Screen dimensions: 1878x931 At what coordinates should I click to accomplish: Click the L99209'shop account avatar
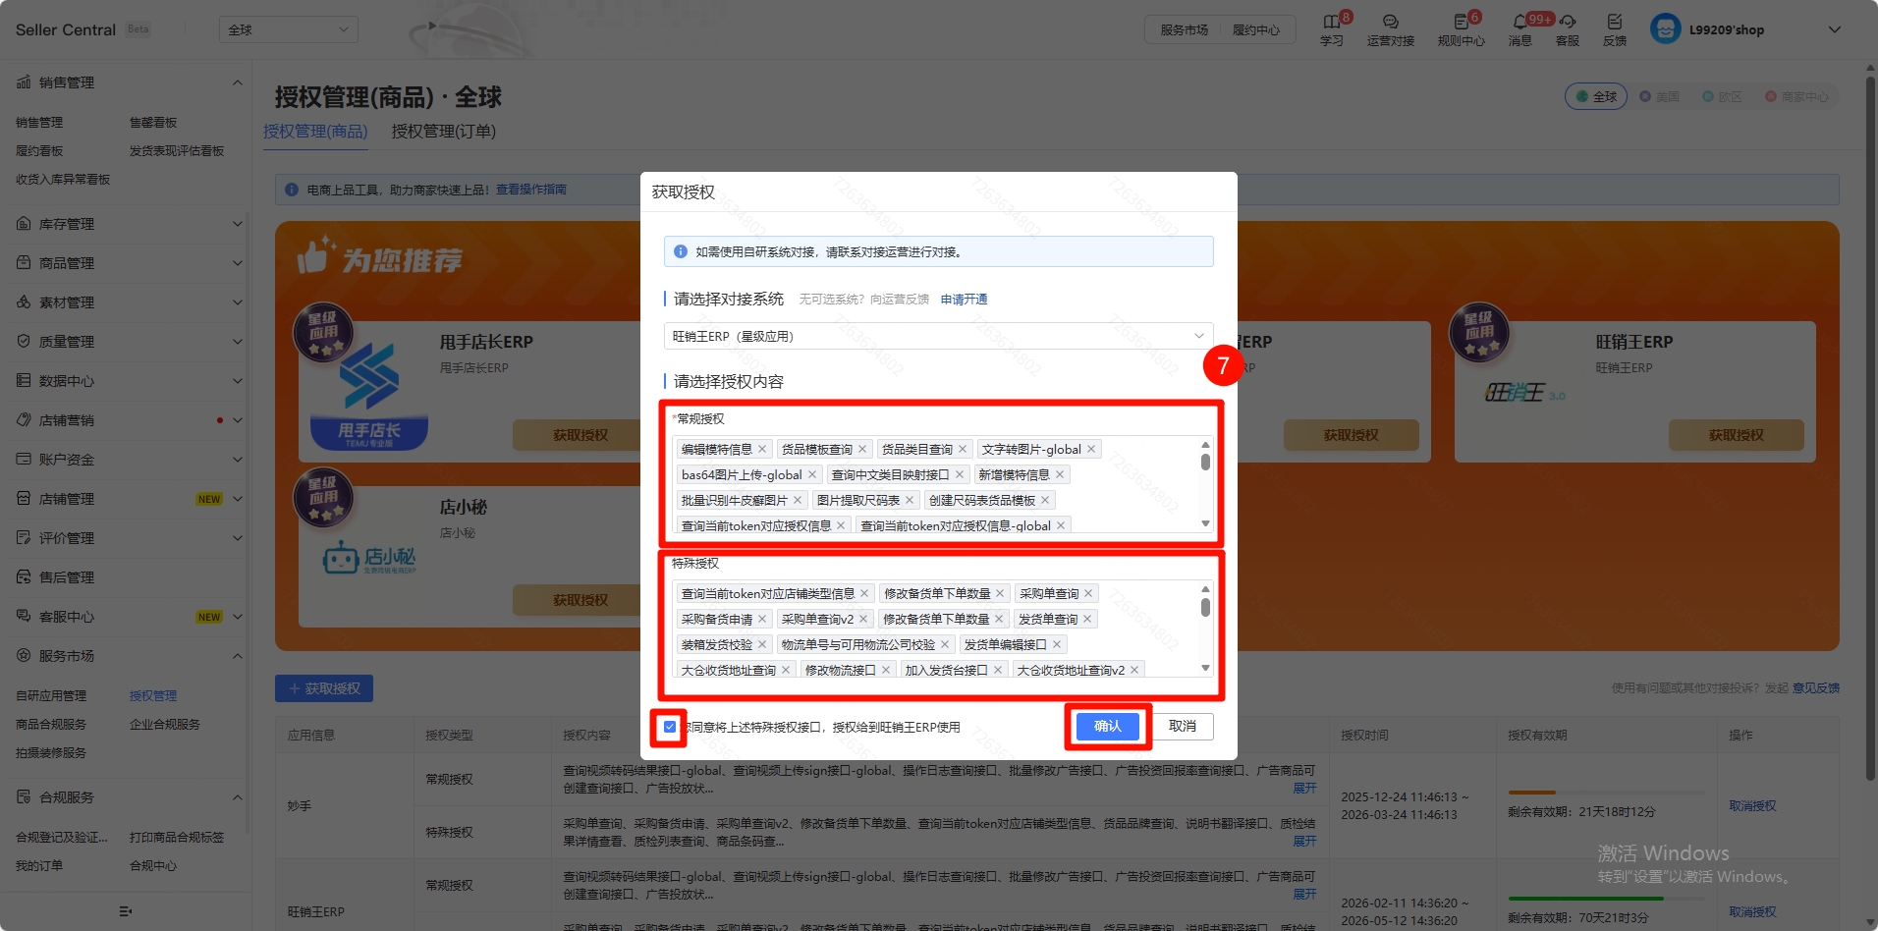(1665, 29)
